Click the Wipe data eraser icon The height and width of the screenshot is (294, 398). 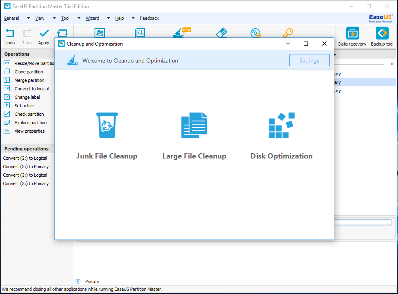221,33
